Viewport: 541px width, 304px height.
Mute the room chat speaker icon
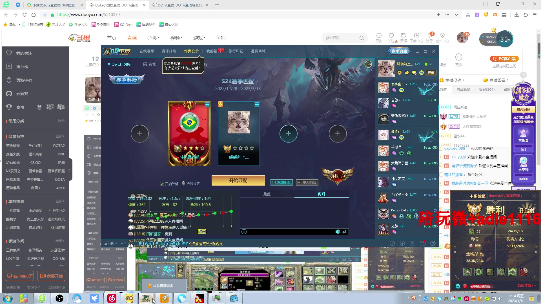(x=338, y=232)
